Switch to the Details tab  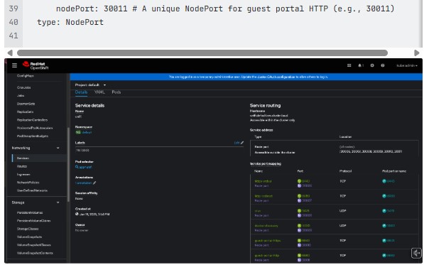point(81,92)
